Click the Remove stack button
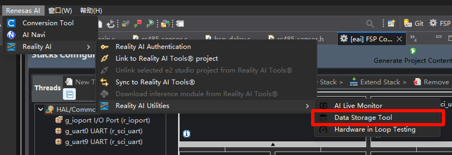Image resolution: width=452 pixels, height=155 pixels. tap(431, 82)
